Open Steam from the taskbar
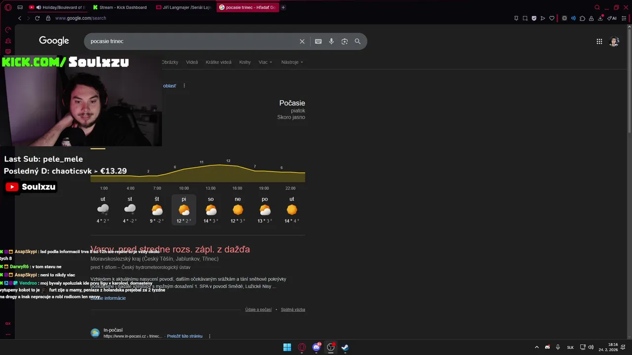 pyautogui.click(x=345, y=347)
